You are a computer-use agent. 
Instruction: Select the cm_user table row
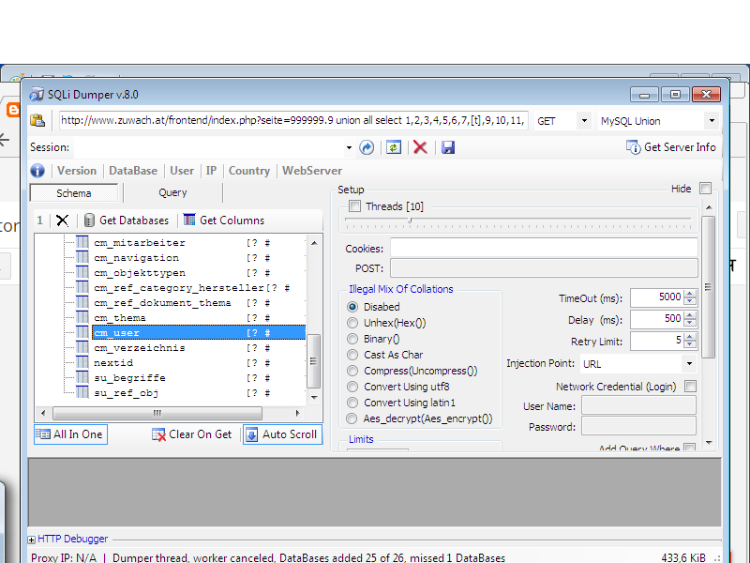pos(199,332)
